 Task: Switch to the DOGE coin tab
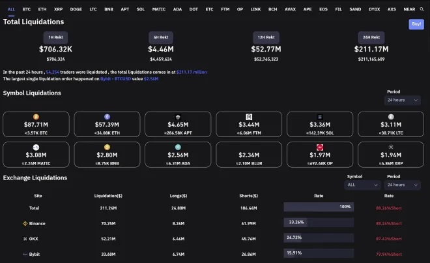[76, 10]
